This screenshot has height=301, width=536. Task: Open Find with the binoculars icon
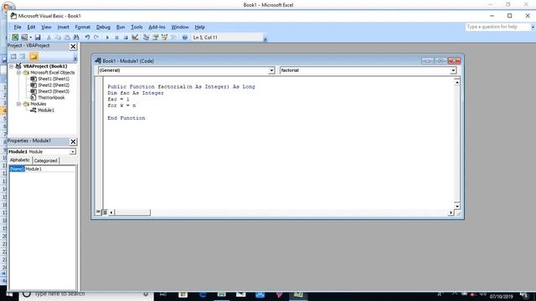point(76,37)
